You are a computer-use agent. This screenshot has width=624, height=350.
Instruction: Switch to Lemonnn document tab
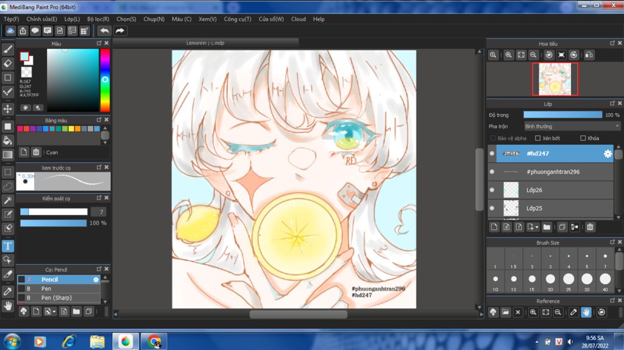coord(205,43)
